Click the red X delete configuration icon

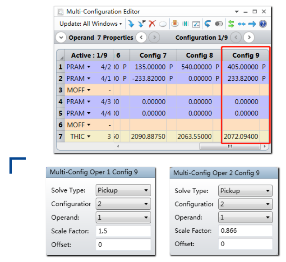pos(152,24)
